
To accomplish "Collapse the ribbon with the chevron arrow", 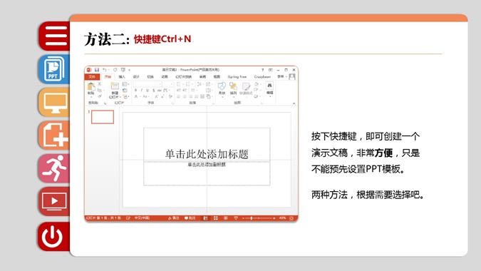I will point(294,103).
